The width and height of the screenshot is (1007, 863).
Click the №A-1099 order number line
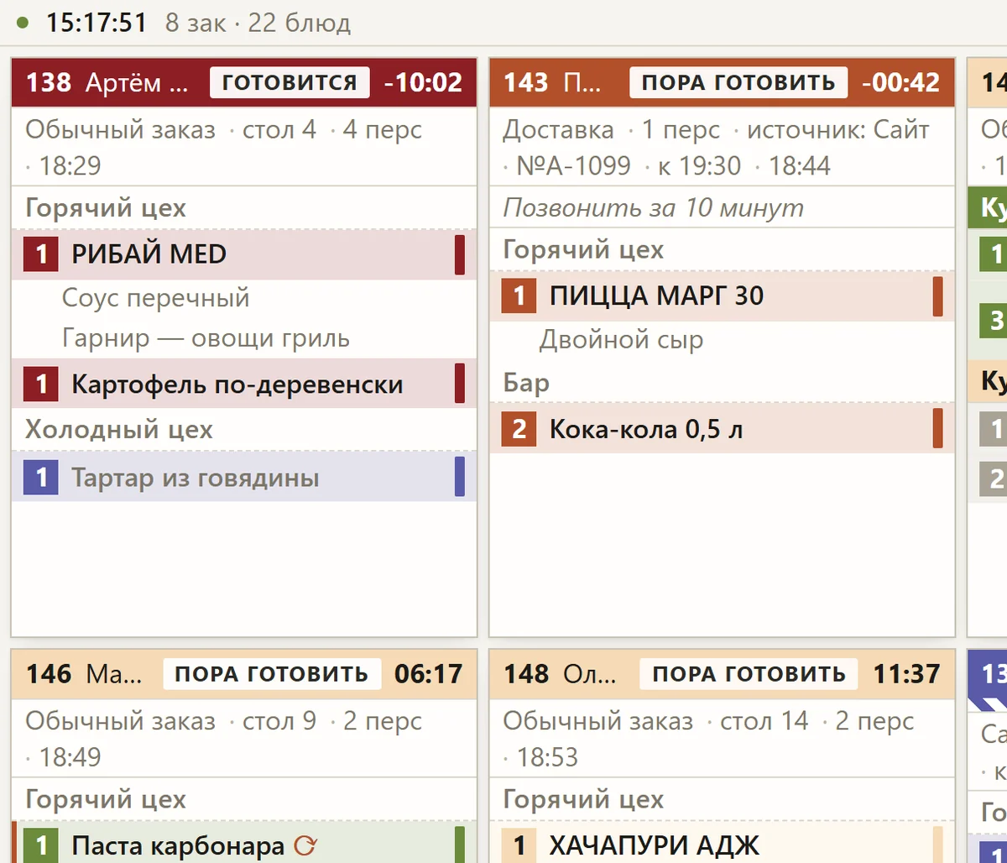coord(574,165)
